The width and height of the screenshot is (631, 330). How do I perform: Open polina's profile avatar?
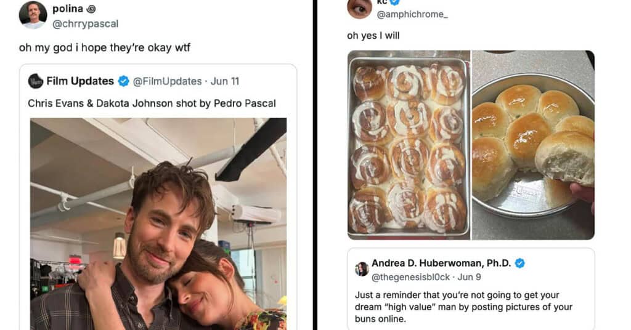[33, 15]
